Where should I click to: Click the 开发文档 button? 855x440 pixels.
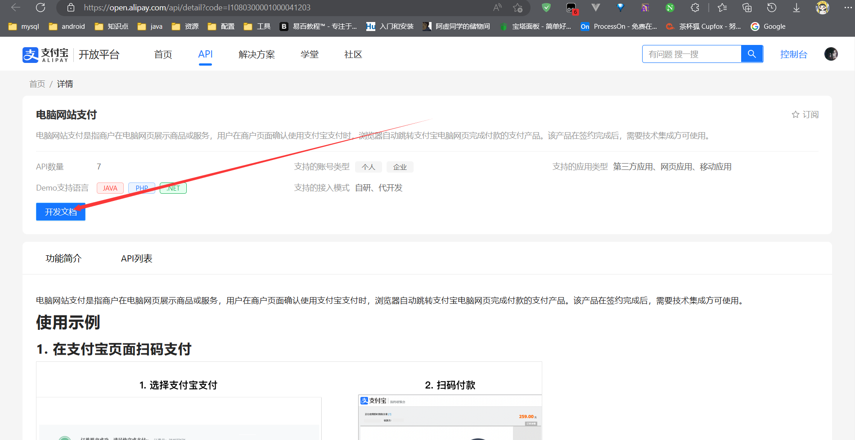pyautogui.click(x=61, y=212)
